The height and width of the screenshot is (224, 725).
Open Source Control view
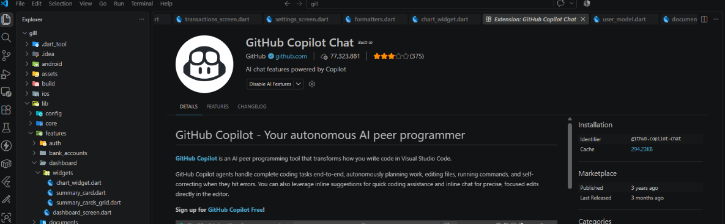(7, 56)
